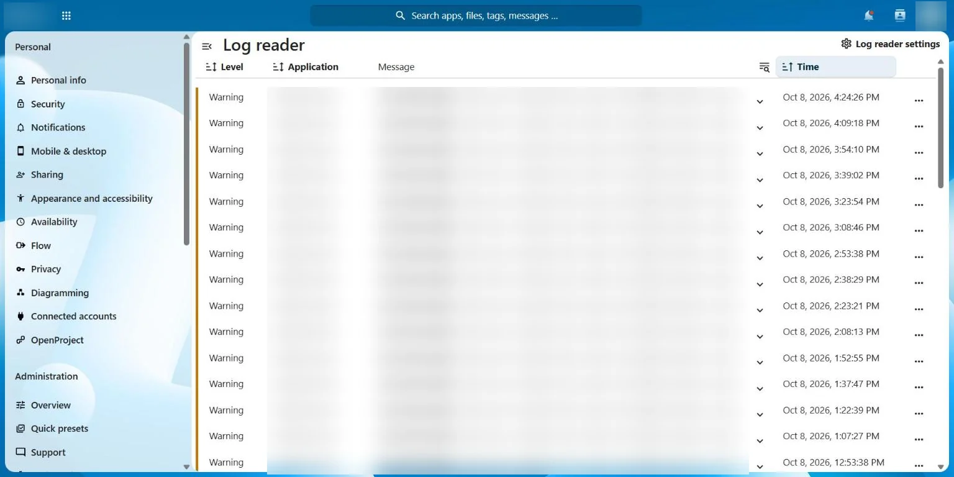
Task: Expand the log entry from 4:24:26 PM
Action: click(760, 101)
